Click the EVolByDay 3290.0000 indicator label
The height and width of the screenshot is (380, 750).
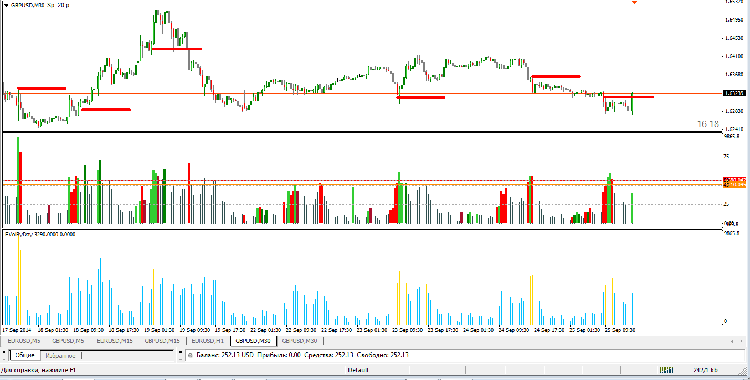(x=40, y=235)
